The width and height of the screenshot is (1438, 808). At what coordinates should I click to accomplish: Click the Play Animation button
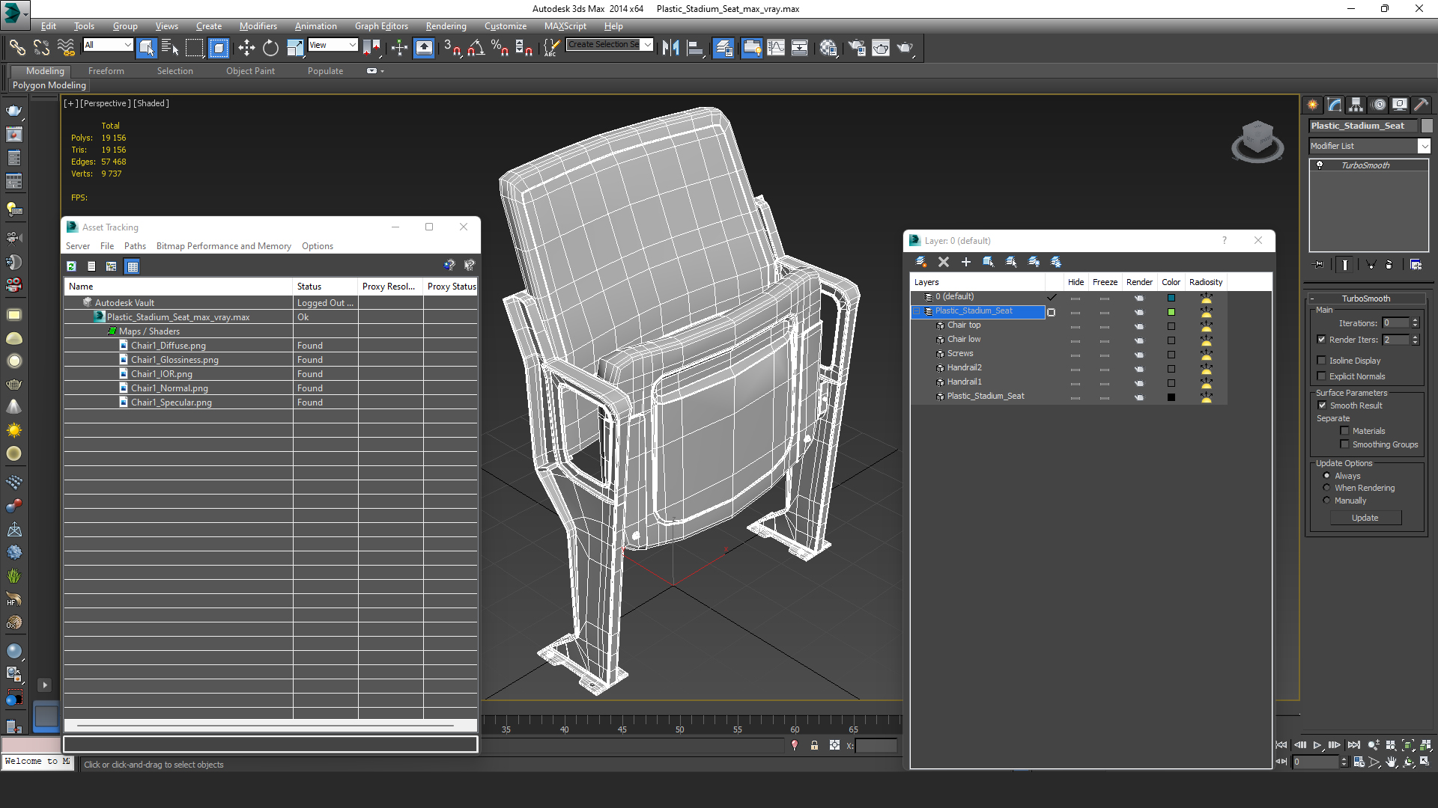point(1317,745)
